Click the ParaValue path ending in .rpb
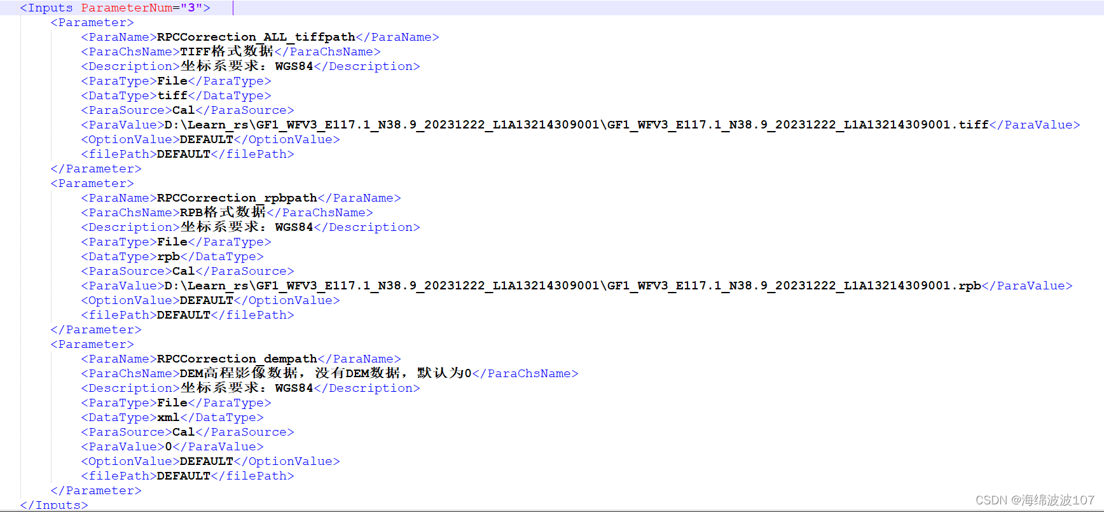 coord(573,286)
